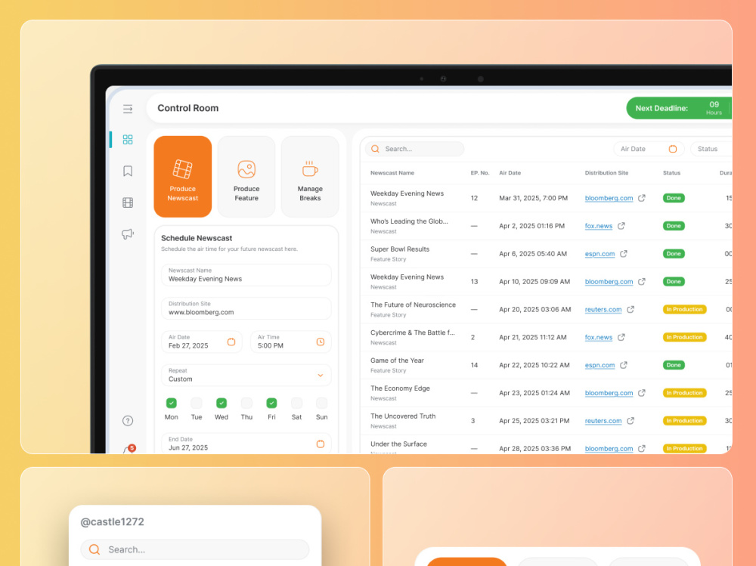
Task: Open the film strip icon in sidebar
Action: pyautogui.click(x=128, y=203)
